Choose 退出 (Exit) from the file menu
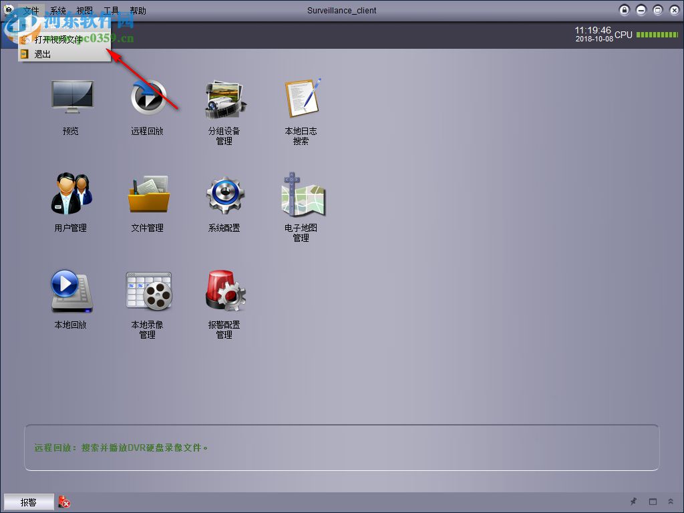This screenshot has width=684, height=513. pos(64,54)
